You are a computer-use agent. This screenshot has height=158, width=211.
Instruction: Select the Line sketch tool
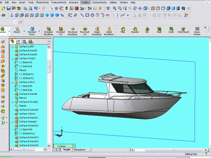tap(82, 15)
